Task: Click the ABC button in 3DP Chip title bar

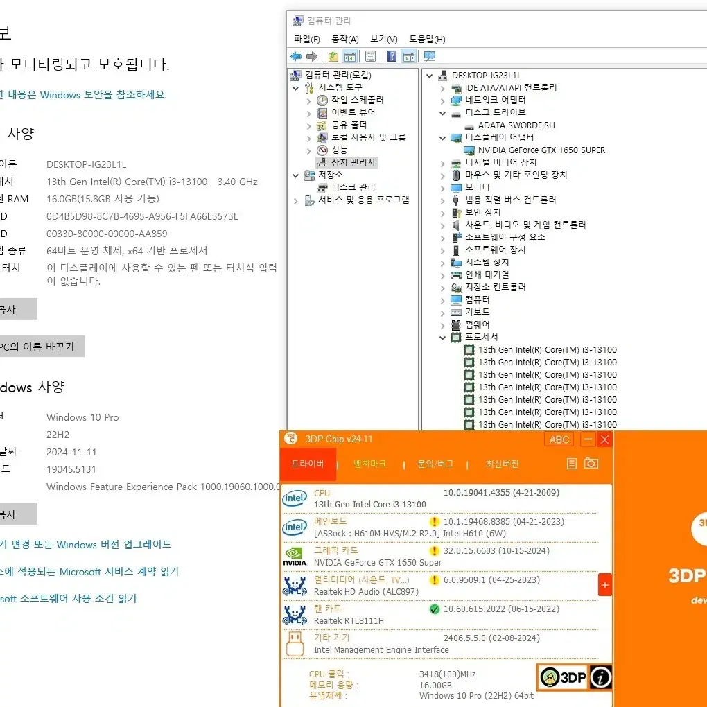Action: (x=559, y=439)
